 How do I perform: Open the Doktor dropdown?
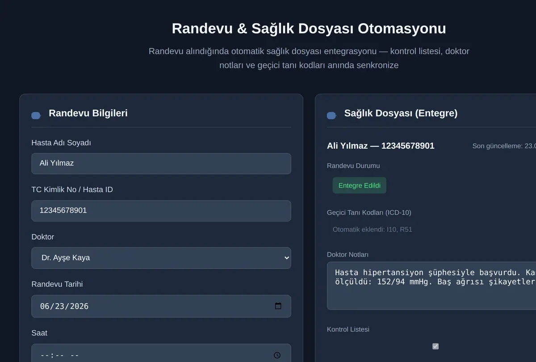click(x=161, y=258)
